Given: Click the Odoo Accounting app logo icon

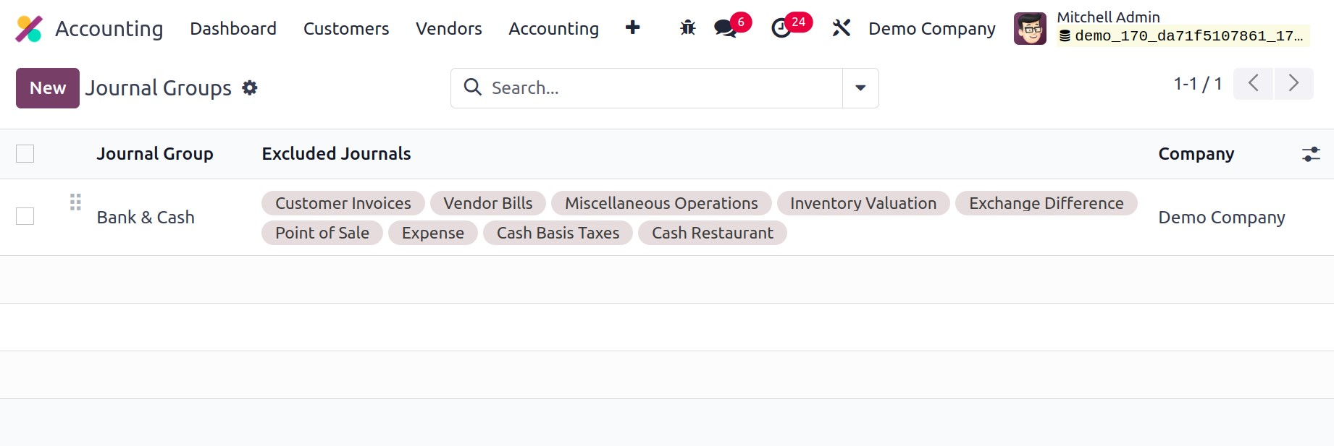Looking at the screenshot, I should [x=29, y=29].
